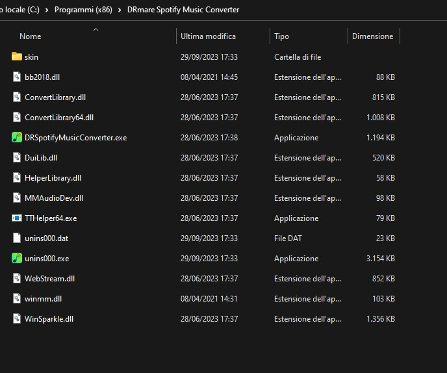Select the unins000.exe green music icon
This screenshot has height=373, width=447.
click(17, 259)
